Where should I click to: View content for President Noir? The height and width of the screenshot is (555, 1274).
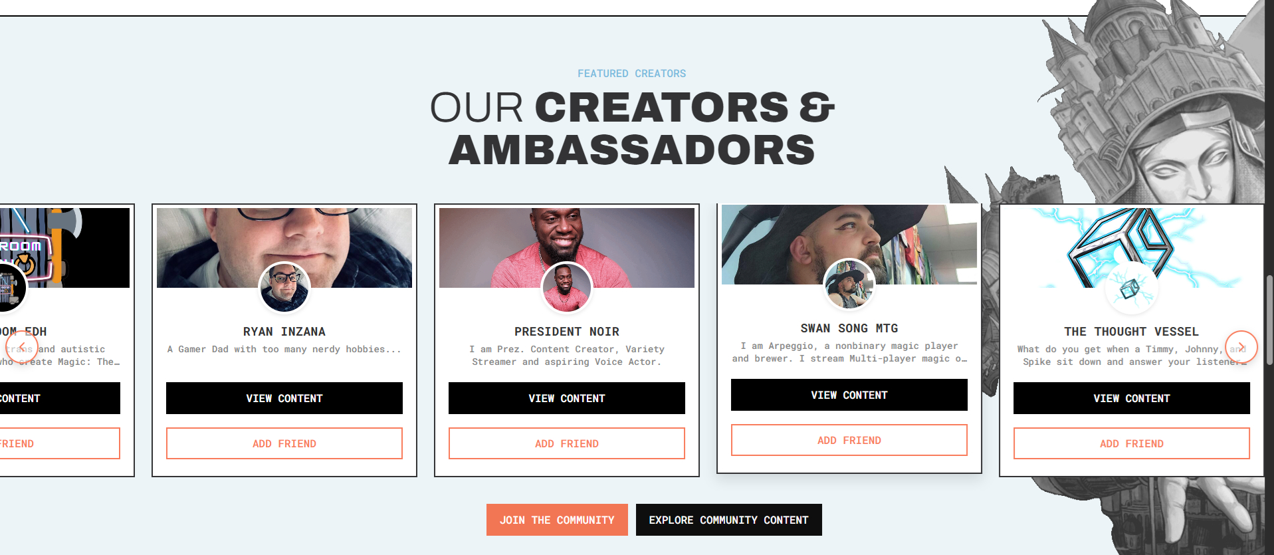tap(567, 398)
